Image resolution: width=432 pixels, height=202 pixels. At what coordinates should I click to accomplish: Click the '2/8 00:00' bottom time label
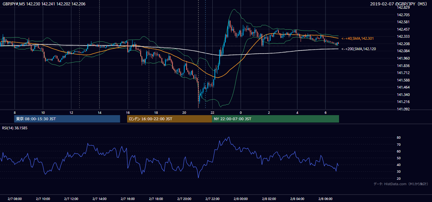[241, 199]
